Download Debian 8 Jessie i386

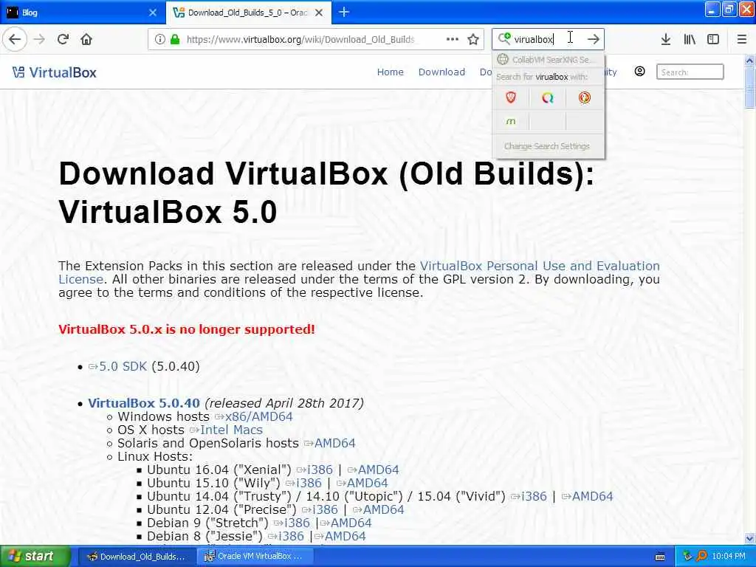pos(291,536)
